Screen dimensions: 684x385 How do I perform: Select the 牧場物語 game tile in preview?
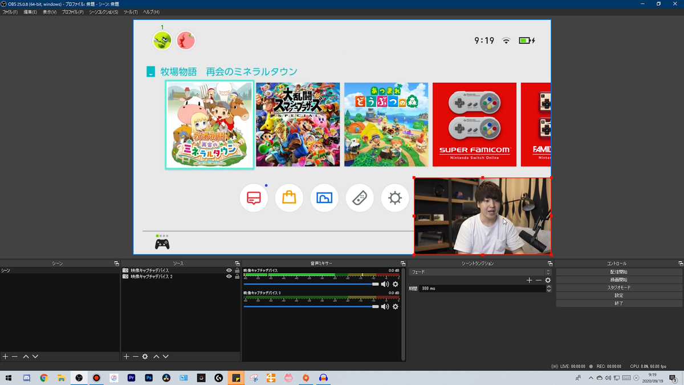tap(210, 124)
